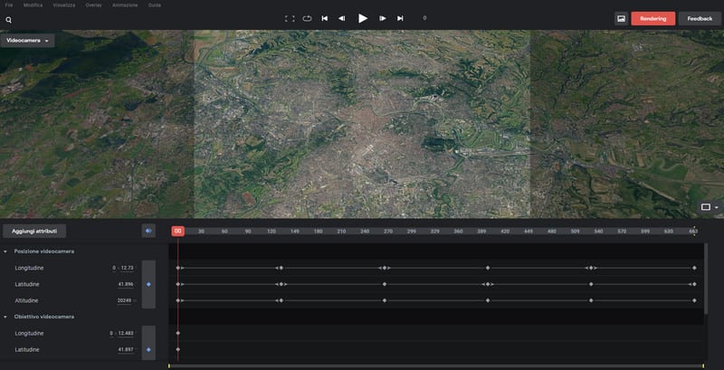This screenshot has width=724, height=370.
Task: Click Longitudine label under Obiettivo videocamera
Action: (29, 334)
